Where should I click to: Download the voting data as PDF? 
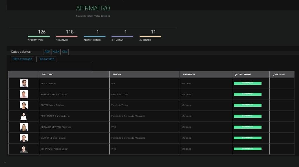(47, 52)
